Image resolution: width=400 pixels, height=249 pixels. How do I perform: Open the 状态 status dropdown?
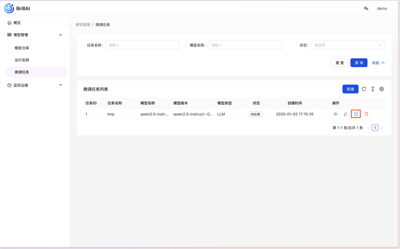click(x=348, y=45)
